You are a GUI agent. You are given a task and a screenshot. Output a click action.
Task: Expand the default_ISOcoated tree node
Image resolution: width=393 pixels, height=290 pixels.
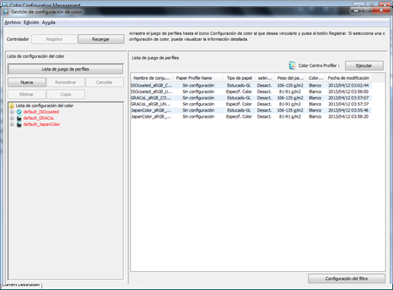point(11,112)
